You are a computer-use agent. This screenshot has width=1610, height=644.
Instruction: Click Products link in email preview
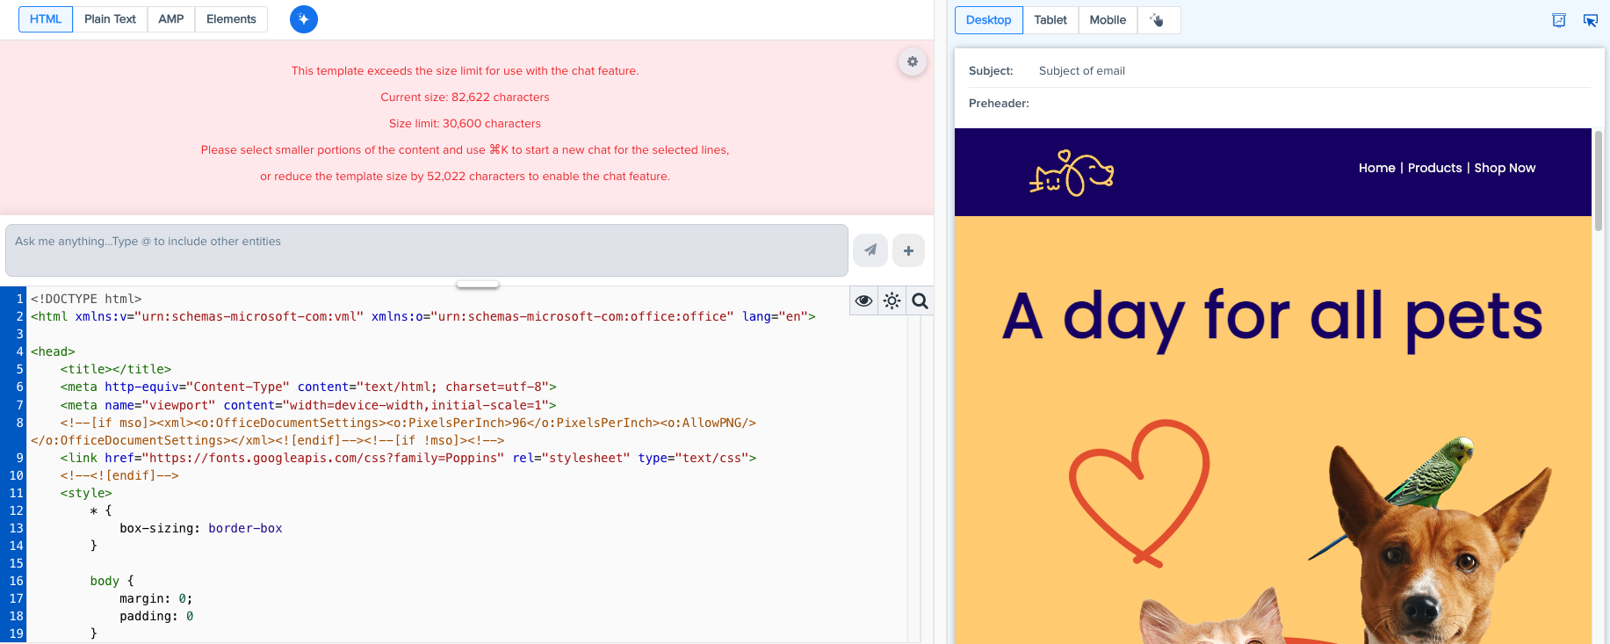1434,168
